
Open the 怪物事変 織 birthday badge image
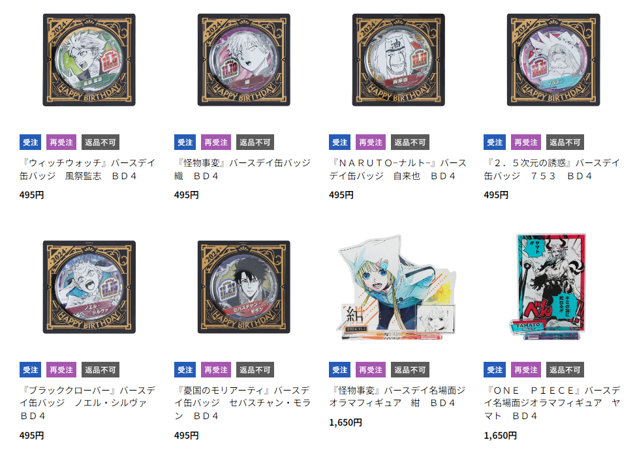(244, 60)
